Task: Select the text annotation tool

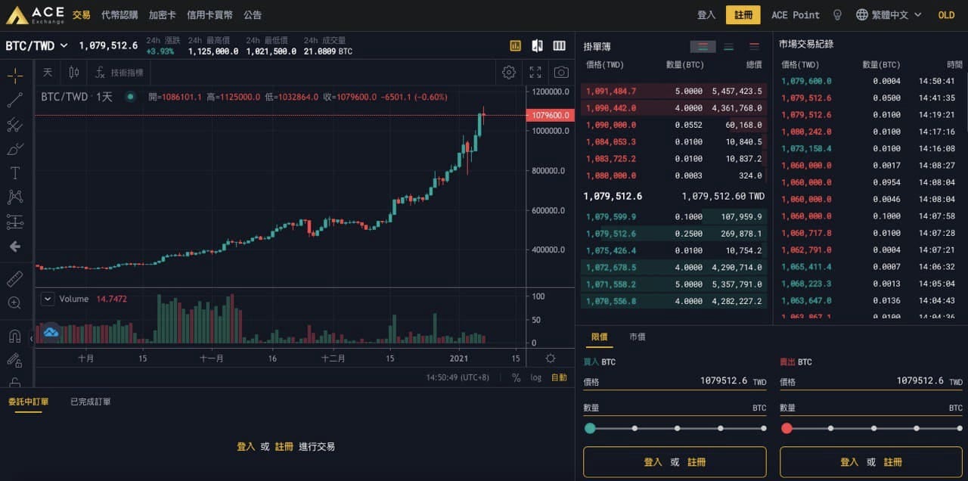Action: pyautogui.click(x=15, y=173)
